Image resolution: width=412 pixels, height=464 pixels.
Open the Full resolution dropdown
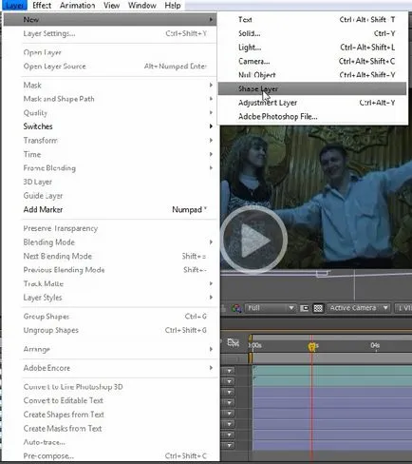click(271, 308)
